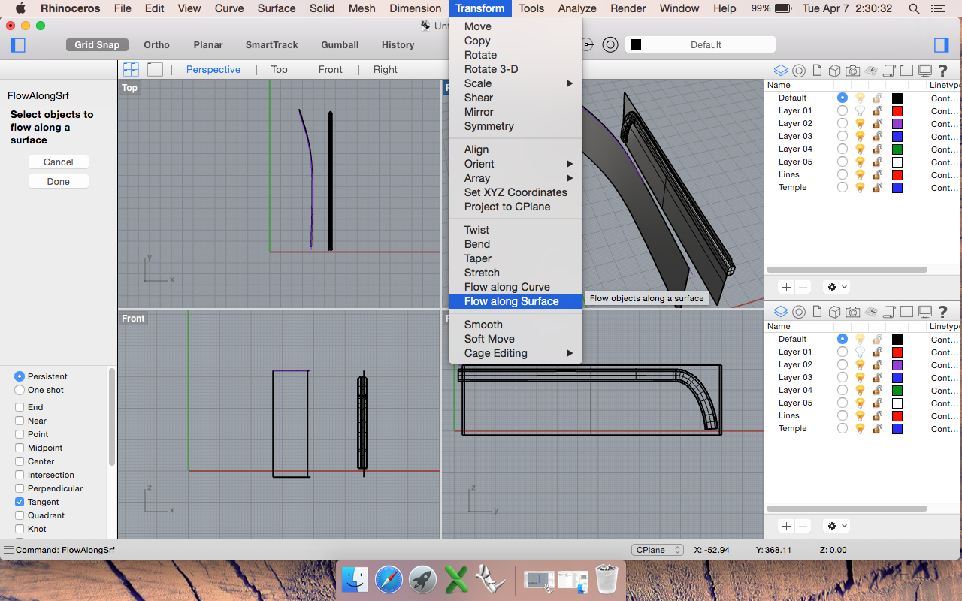The image size is (962, 601).
Task: Click the box icon in the panel toolbar
Action: tap(834, 70)
